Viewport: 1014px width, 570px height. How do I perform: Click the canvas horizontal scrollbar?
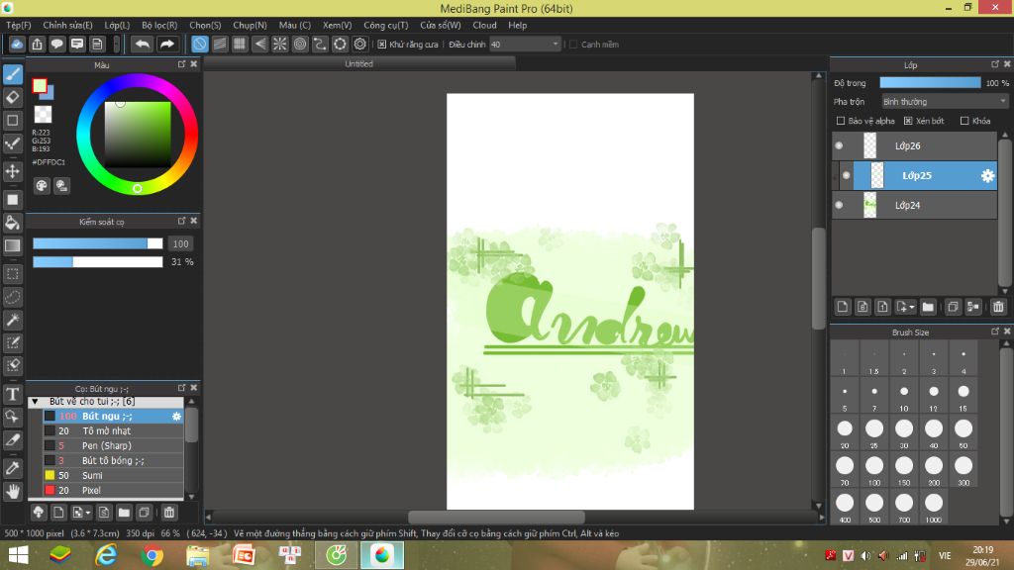coord(497,518)
